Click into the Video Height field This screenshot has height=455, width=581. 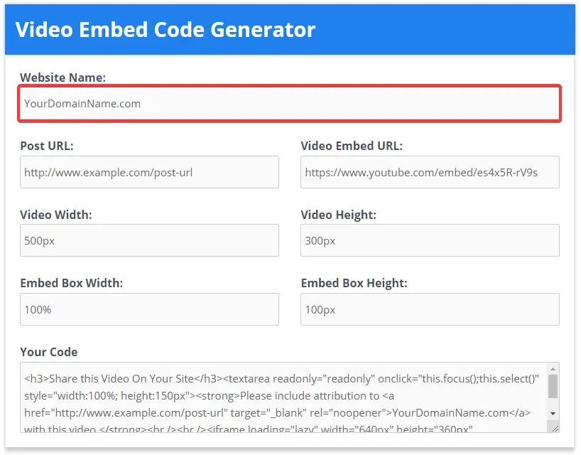[x=430, y=240]
